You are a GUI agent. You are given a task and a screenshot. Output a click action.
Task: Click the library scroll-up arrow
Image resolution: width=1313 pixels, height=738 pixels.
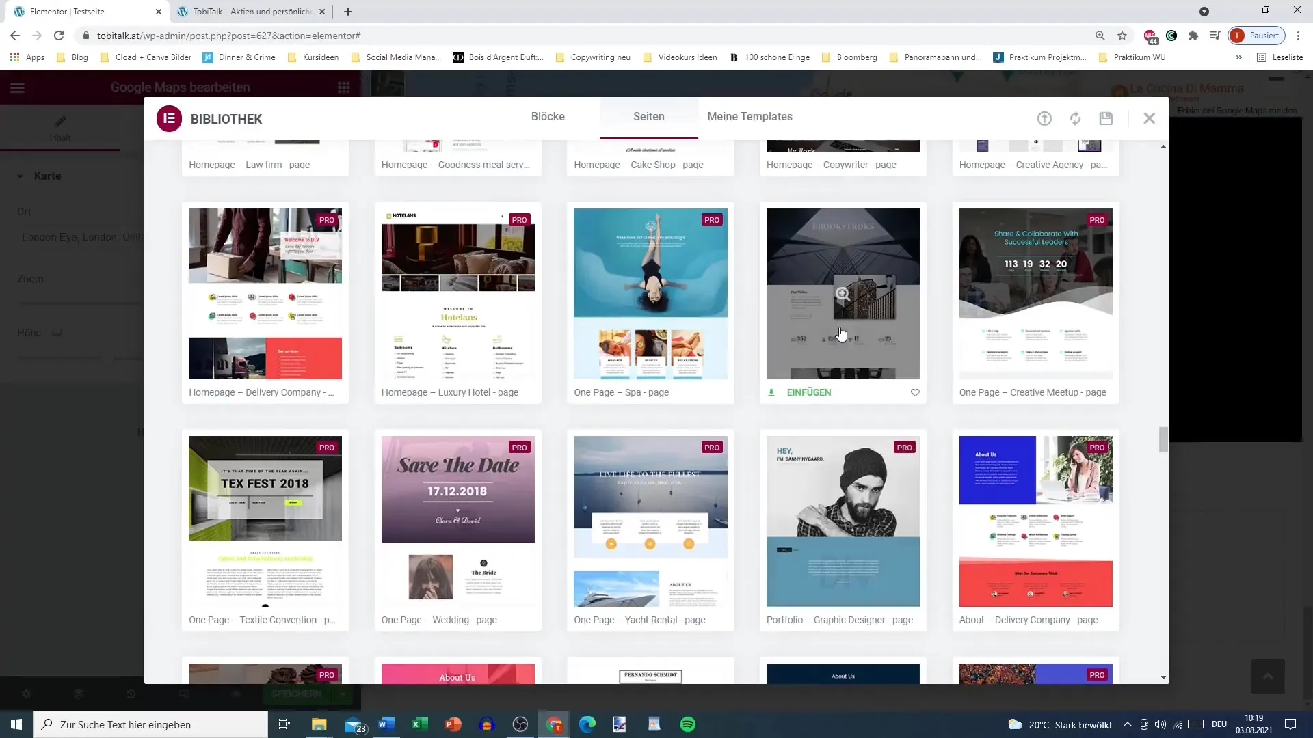(1163, 146)
